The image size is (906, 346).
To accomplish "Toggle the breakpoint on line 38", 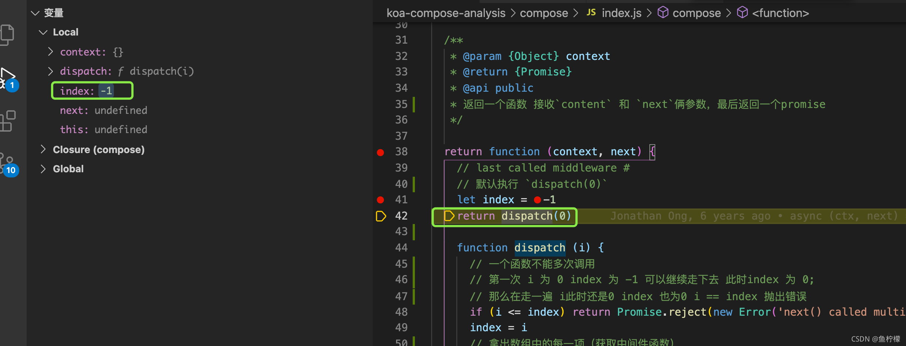I will click(380, 152).
